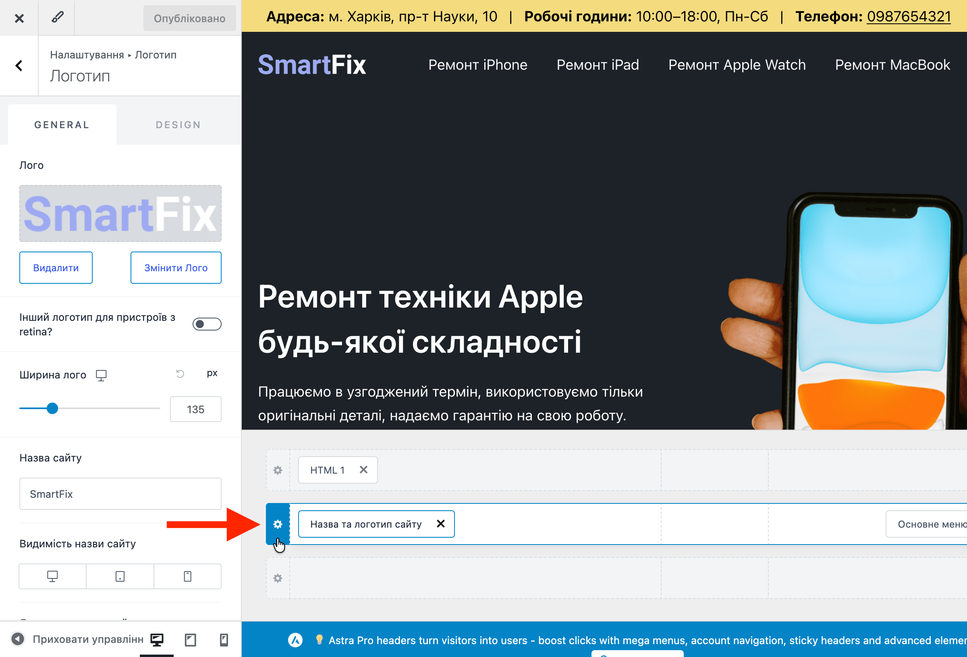Click the SmartFix logo preview thumbnail
The height and width of the screenshot is (657, 967).
tap(120, 213)
